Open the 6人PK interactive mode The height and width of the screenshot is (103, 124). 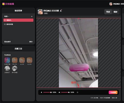point(29,60)
